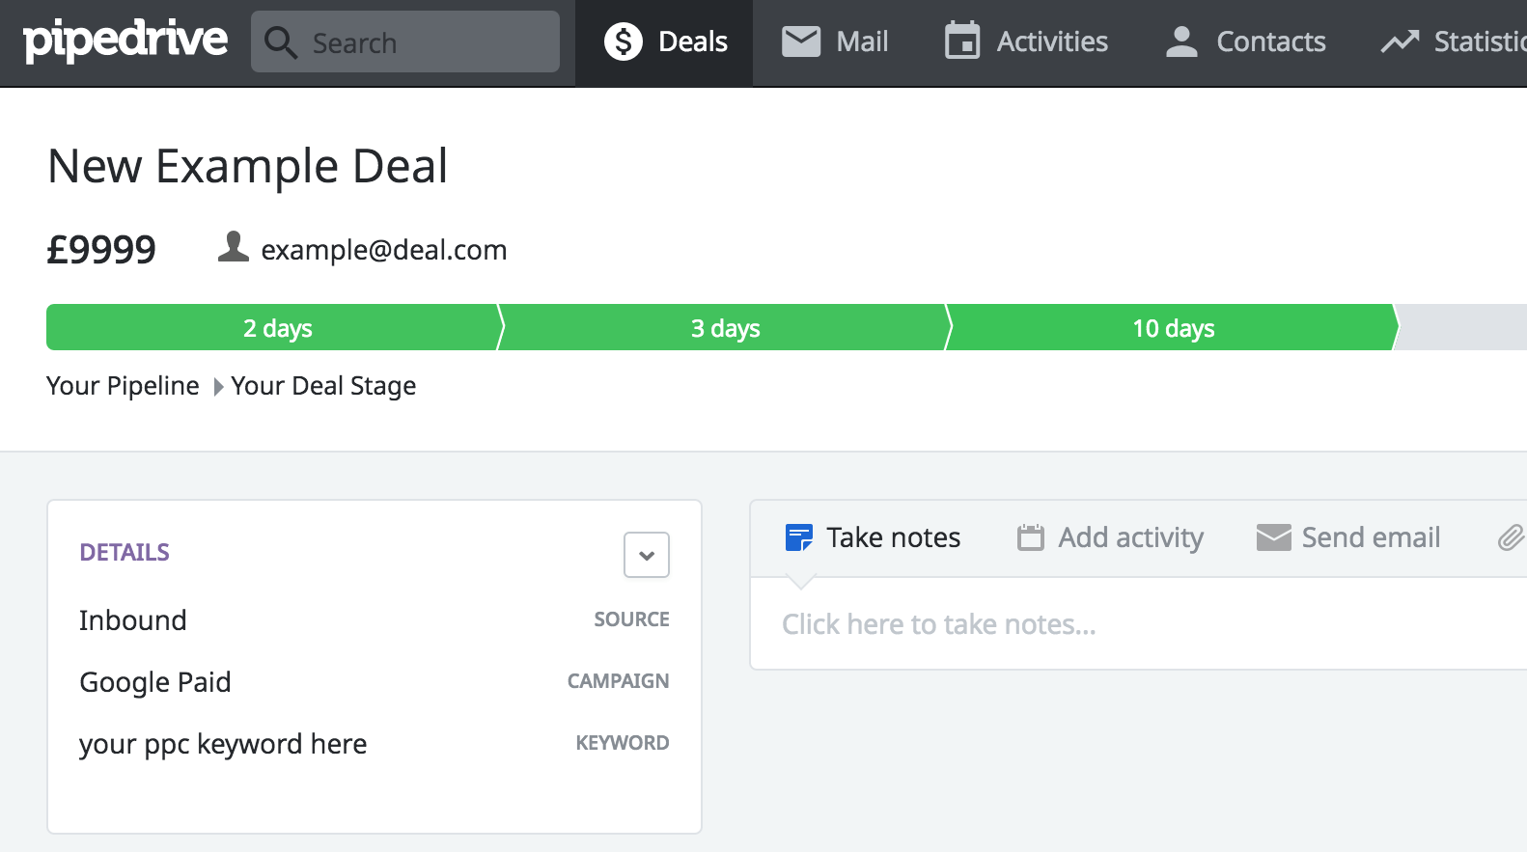This screenshot has height=852, width=1527.
Task: Open the Your Pipeline breadcrumb link
Action: click(123, 386)
